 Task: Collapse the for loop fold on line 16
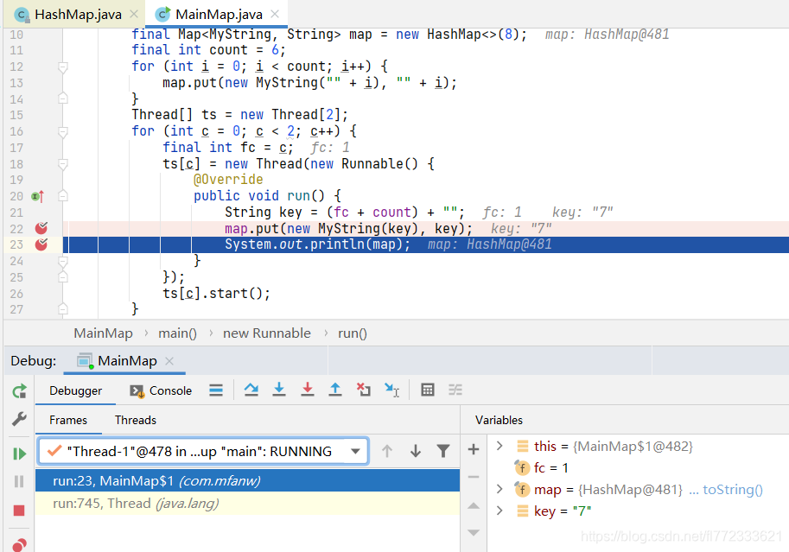(63, 131)
